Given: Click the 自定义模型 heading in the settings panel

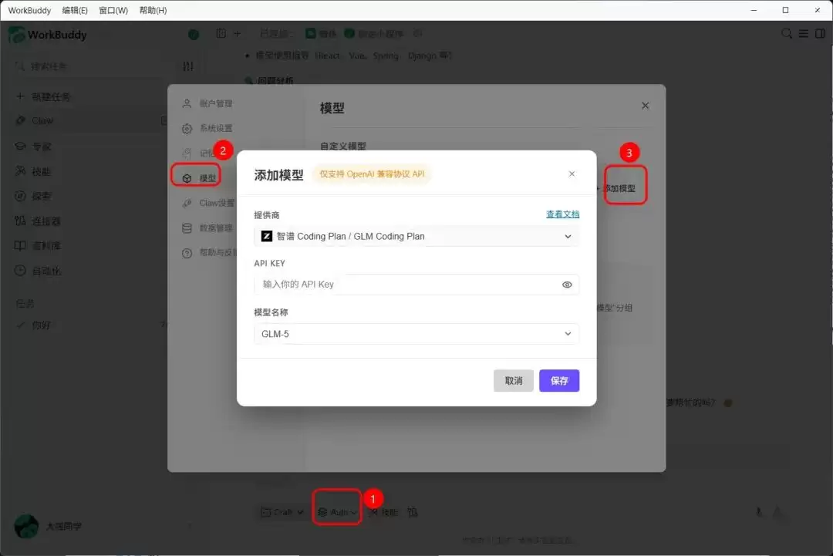Looking at the screenshot, I should point(342,146).
